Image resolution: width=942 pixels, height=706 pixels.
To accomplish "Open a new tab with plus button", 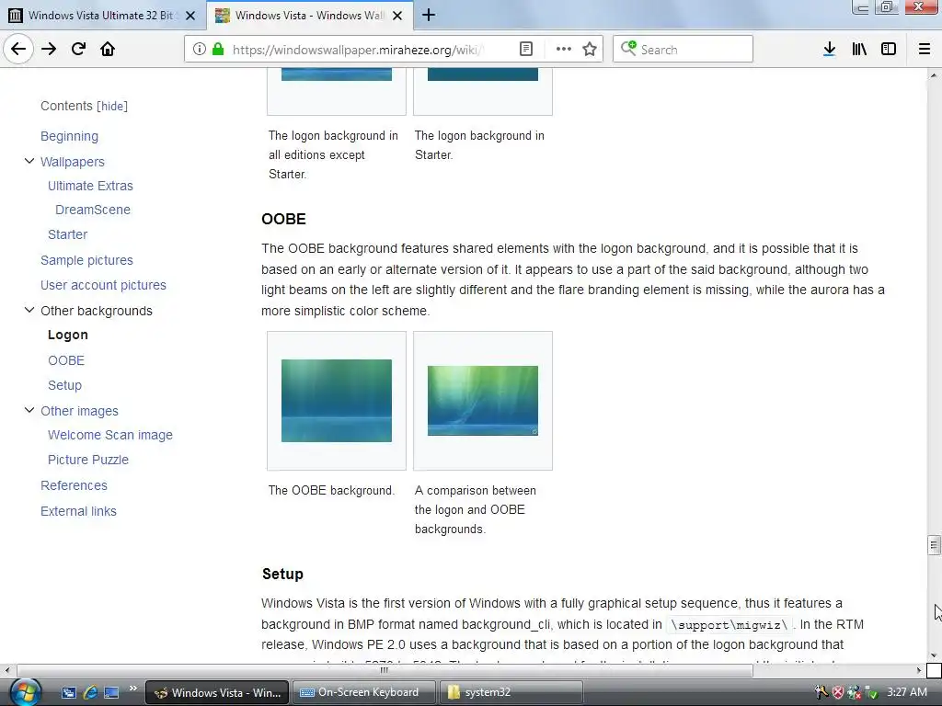I will click(429, 16).
